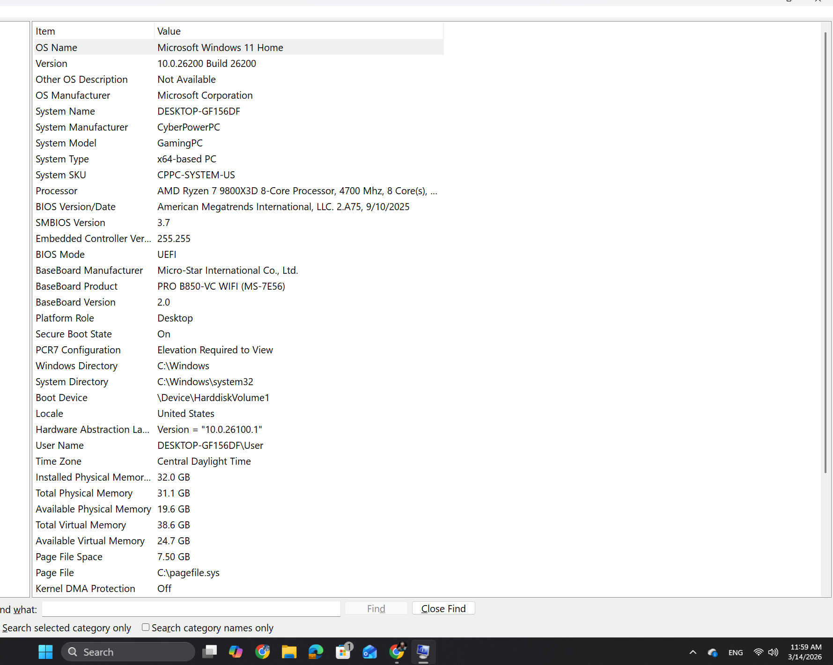Screen dimensions: 833x665
Task: Click the AMD Ryzen 7 9800X3D processor value
Action: tap(297, 191)
